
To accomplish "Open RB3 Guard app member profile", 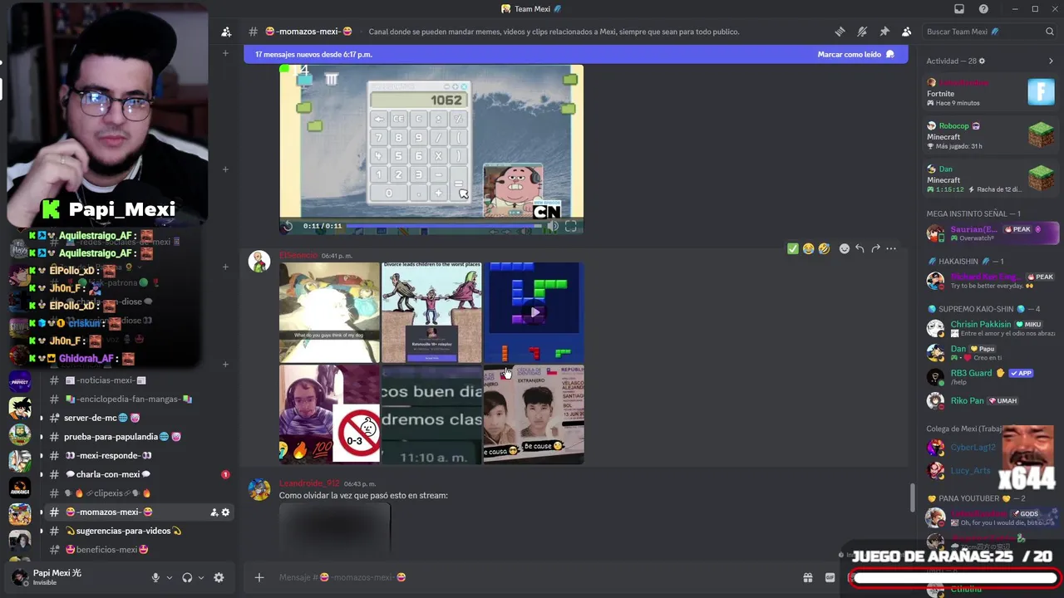I will click(x=991, y=376).
